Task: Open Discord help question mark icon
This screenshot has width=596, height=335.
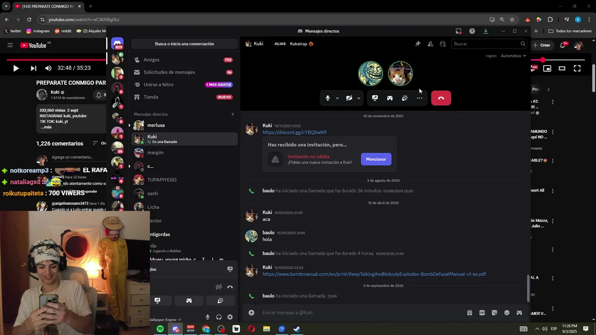Action: point(472,31)
